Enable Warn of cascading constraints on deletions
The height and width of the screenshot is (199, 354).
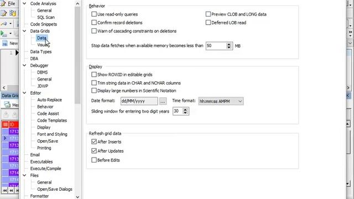[x=94, y=31]
